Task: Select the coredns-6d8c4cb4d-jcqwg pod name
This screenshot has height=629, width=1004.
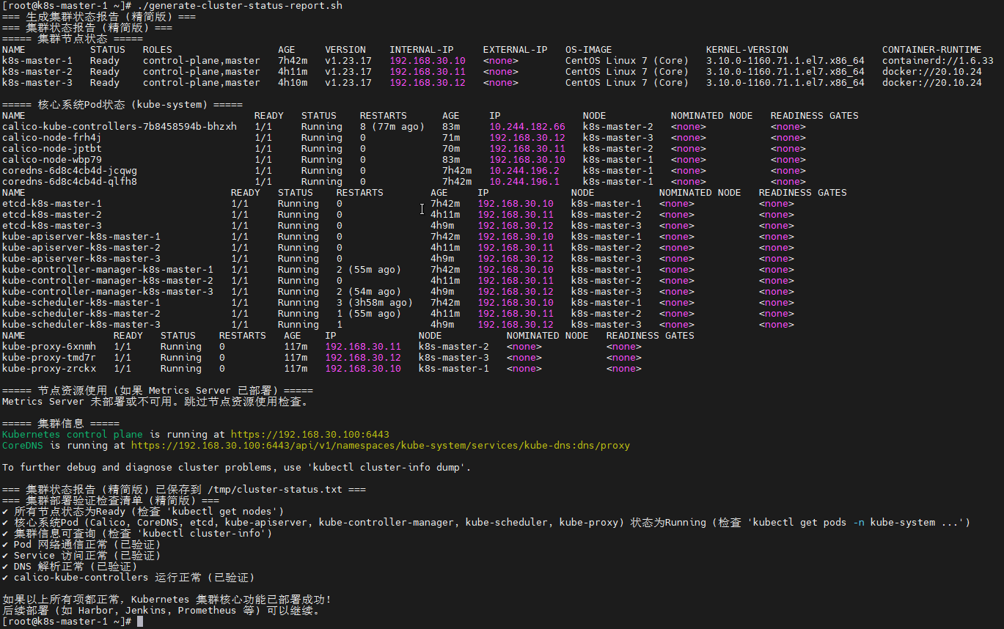Action: pos(70,171)
